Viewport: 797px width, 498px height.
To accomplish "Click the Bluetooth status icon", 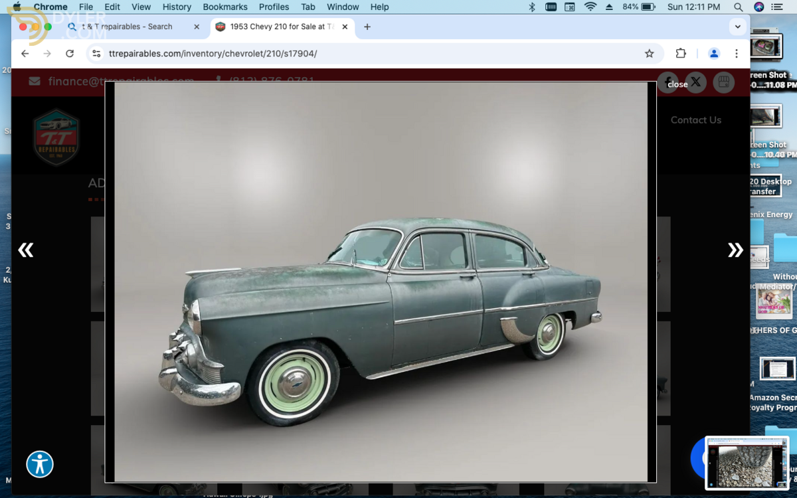I will pos(531,7).
